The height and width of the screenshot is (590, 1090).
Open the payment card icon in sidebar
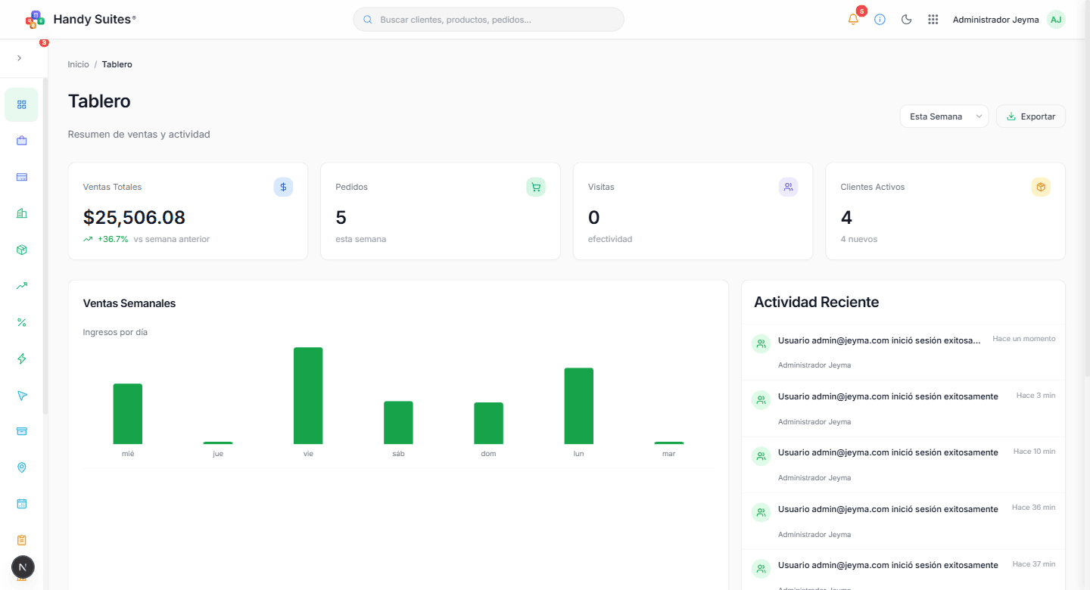pos(21,177)
